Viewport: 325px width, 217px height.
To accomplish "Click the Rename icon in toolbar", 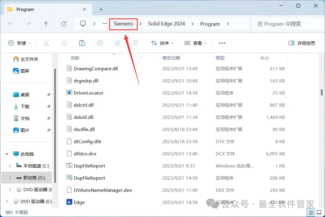I will coord(100,43).
